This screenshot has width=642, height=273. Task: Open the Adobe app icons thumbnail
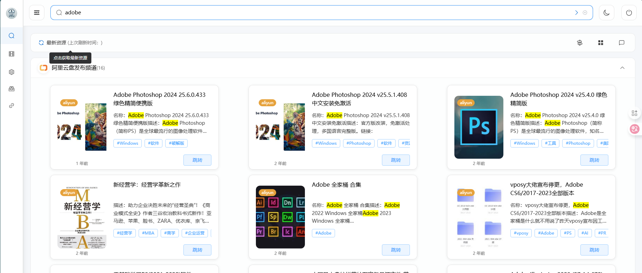[280, 217]
